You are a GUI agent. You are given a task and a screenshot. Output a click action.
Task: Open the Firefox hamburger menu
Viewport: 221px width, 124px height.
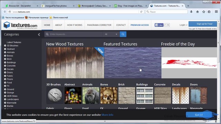(217, 12)
